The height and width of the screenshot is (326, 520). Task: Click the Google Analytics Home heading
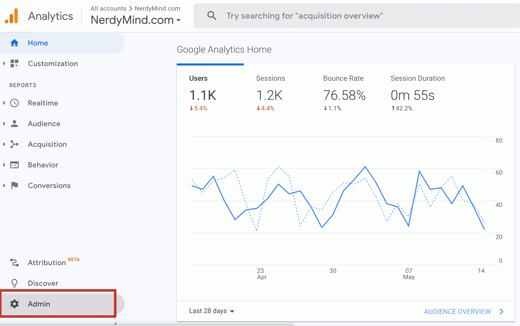[x=224, y=49]
